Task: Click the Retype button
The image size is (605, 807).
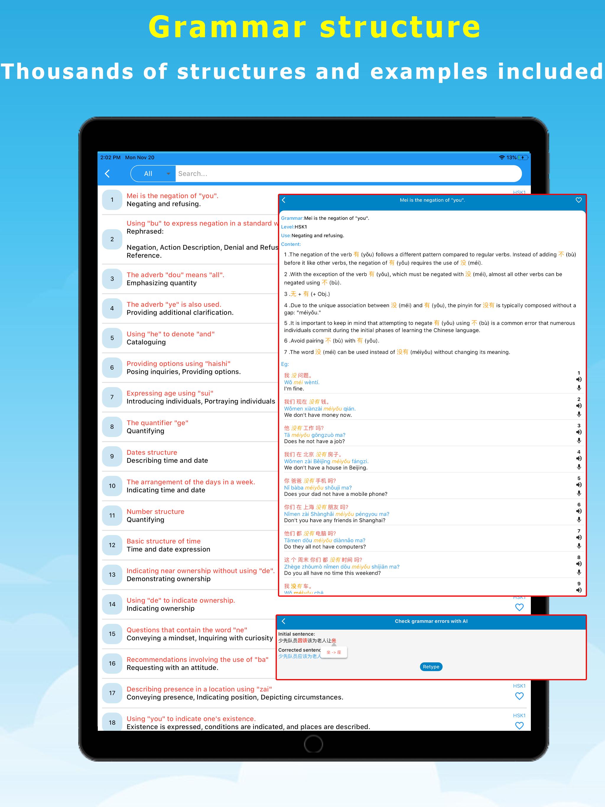Action: (x=431, y=666)
